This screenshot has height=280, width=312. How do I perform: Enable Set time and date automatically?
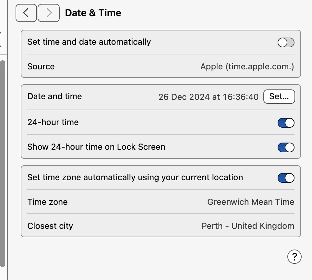tap(286, 42)
